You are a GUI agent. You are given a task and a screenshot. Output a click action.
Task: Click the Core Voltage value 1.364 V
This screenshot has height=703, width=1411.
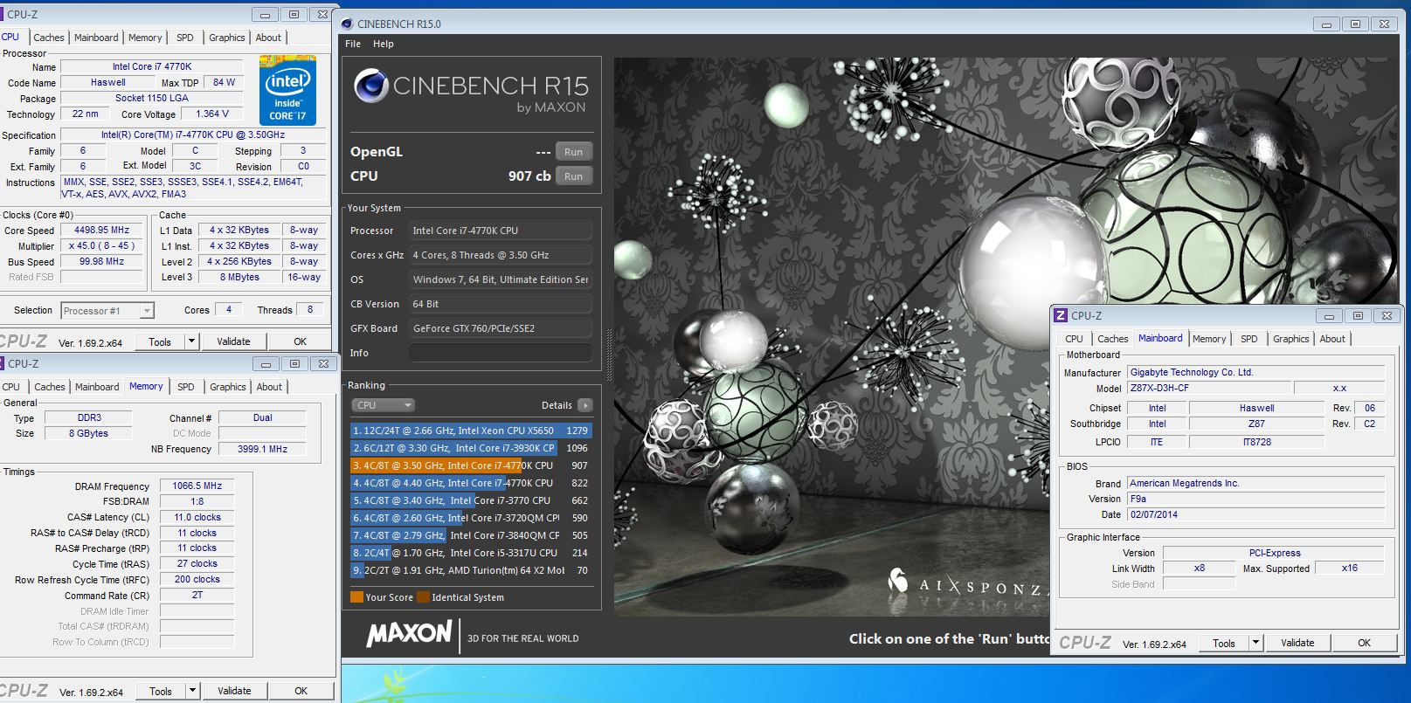point(211,114)
